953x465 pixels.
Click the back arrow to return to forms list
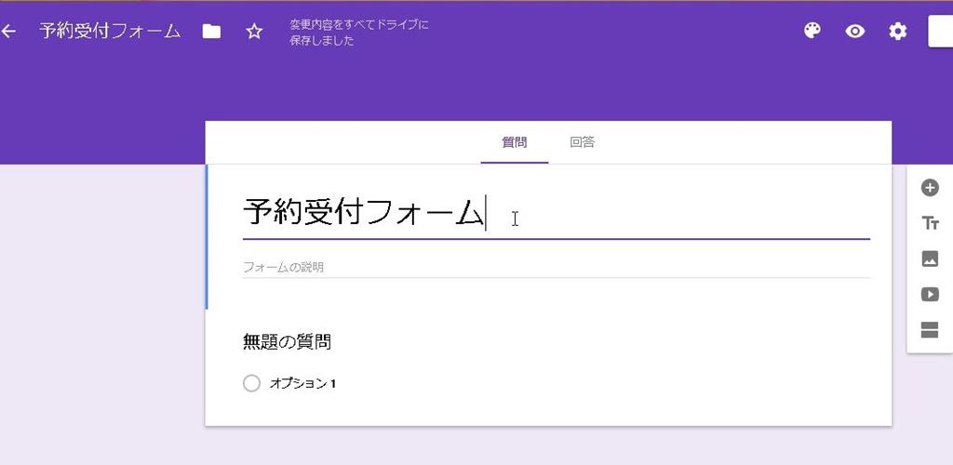(9, 32)
